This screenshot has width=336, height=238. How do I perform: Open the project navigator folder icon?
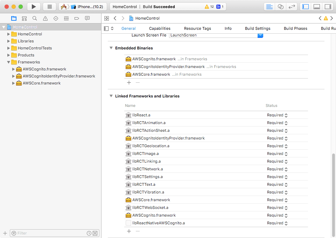14,19
